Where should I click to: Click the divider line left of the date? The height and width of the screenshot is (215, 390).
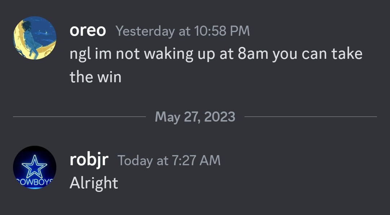pos(79,117)
